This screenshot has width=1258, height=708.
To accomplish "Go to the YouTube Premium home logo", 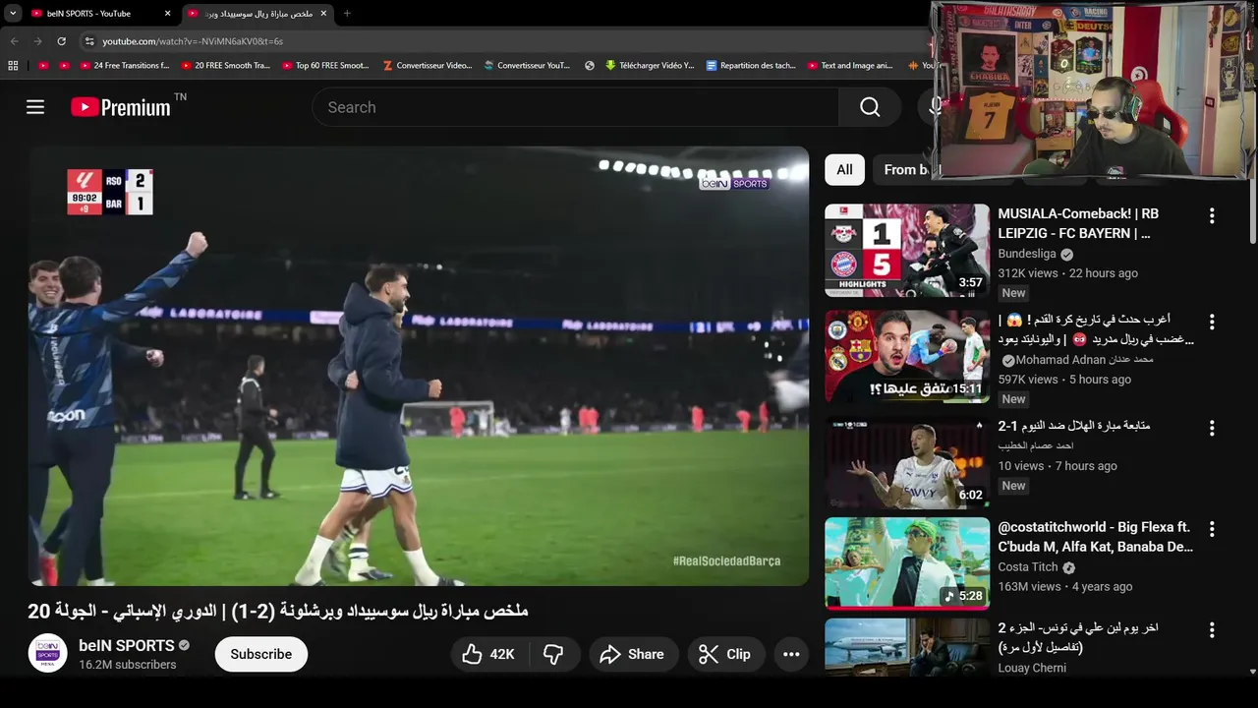I will pos(121,107).
